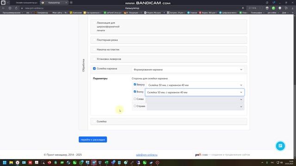
Task: Open the Внизу gluing type dropdown
Action: tap(195, 92)
